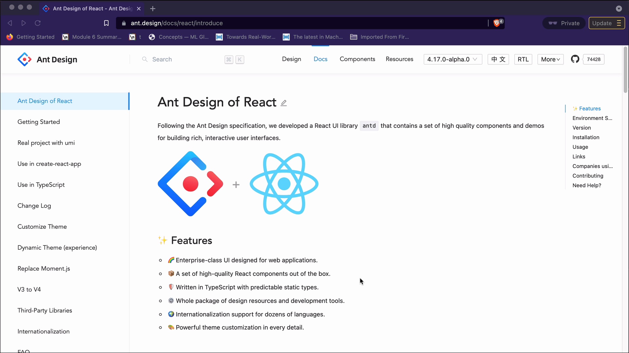Click the Getting Started sidebar link
629x353 pixels.
click(38, 122)
